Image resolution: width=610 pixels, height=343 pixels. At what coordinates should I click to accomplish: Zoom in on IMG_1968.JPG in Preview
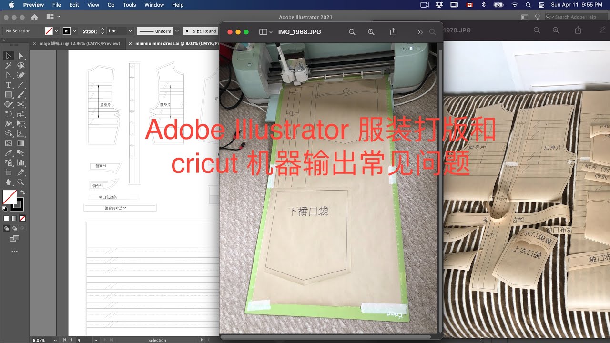coord(371,32)
